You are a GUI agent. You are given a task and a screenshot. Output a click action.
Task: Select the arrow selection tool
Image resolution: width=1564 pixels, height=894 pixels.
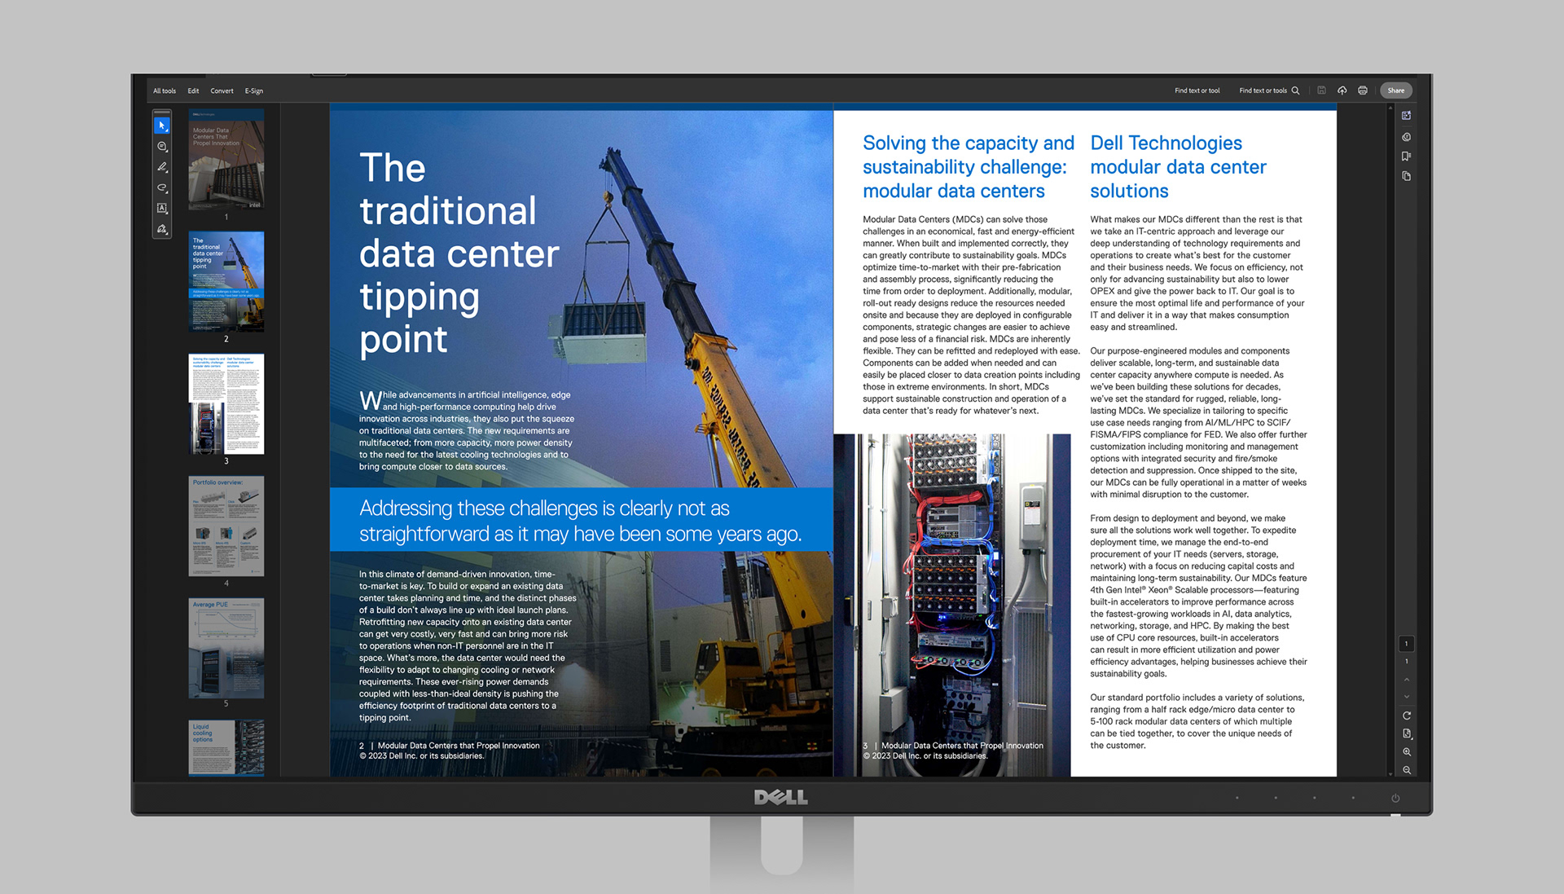tap(161, 126)
